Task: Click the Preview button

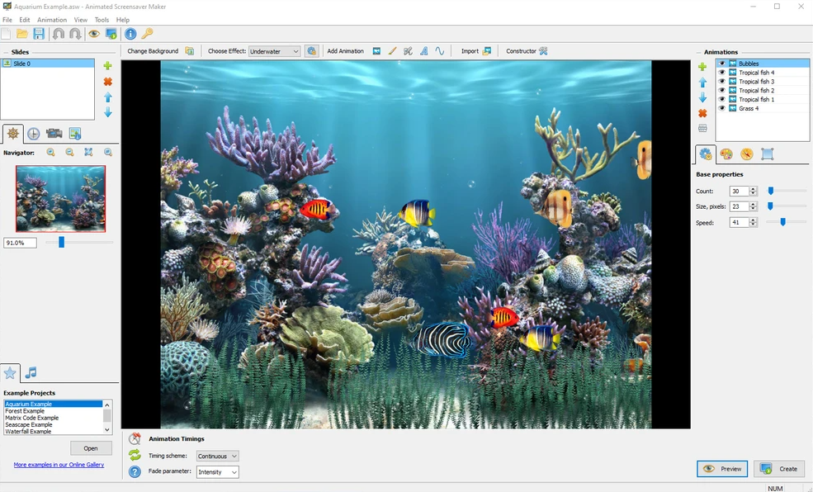Action: 722,469
